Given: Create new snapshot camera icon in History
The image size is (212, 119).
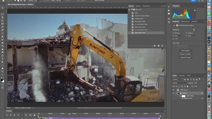Looking at the screenshot, I should coord(158,46).
